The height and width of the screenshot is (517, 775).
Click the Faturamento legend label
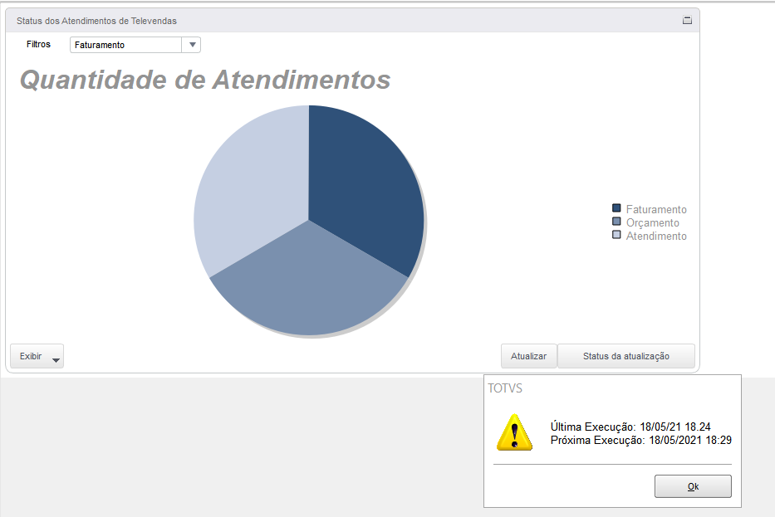click(x=656, y=209)
